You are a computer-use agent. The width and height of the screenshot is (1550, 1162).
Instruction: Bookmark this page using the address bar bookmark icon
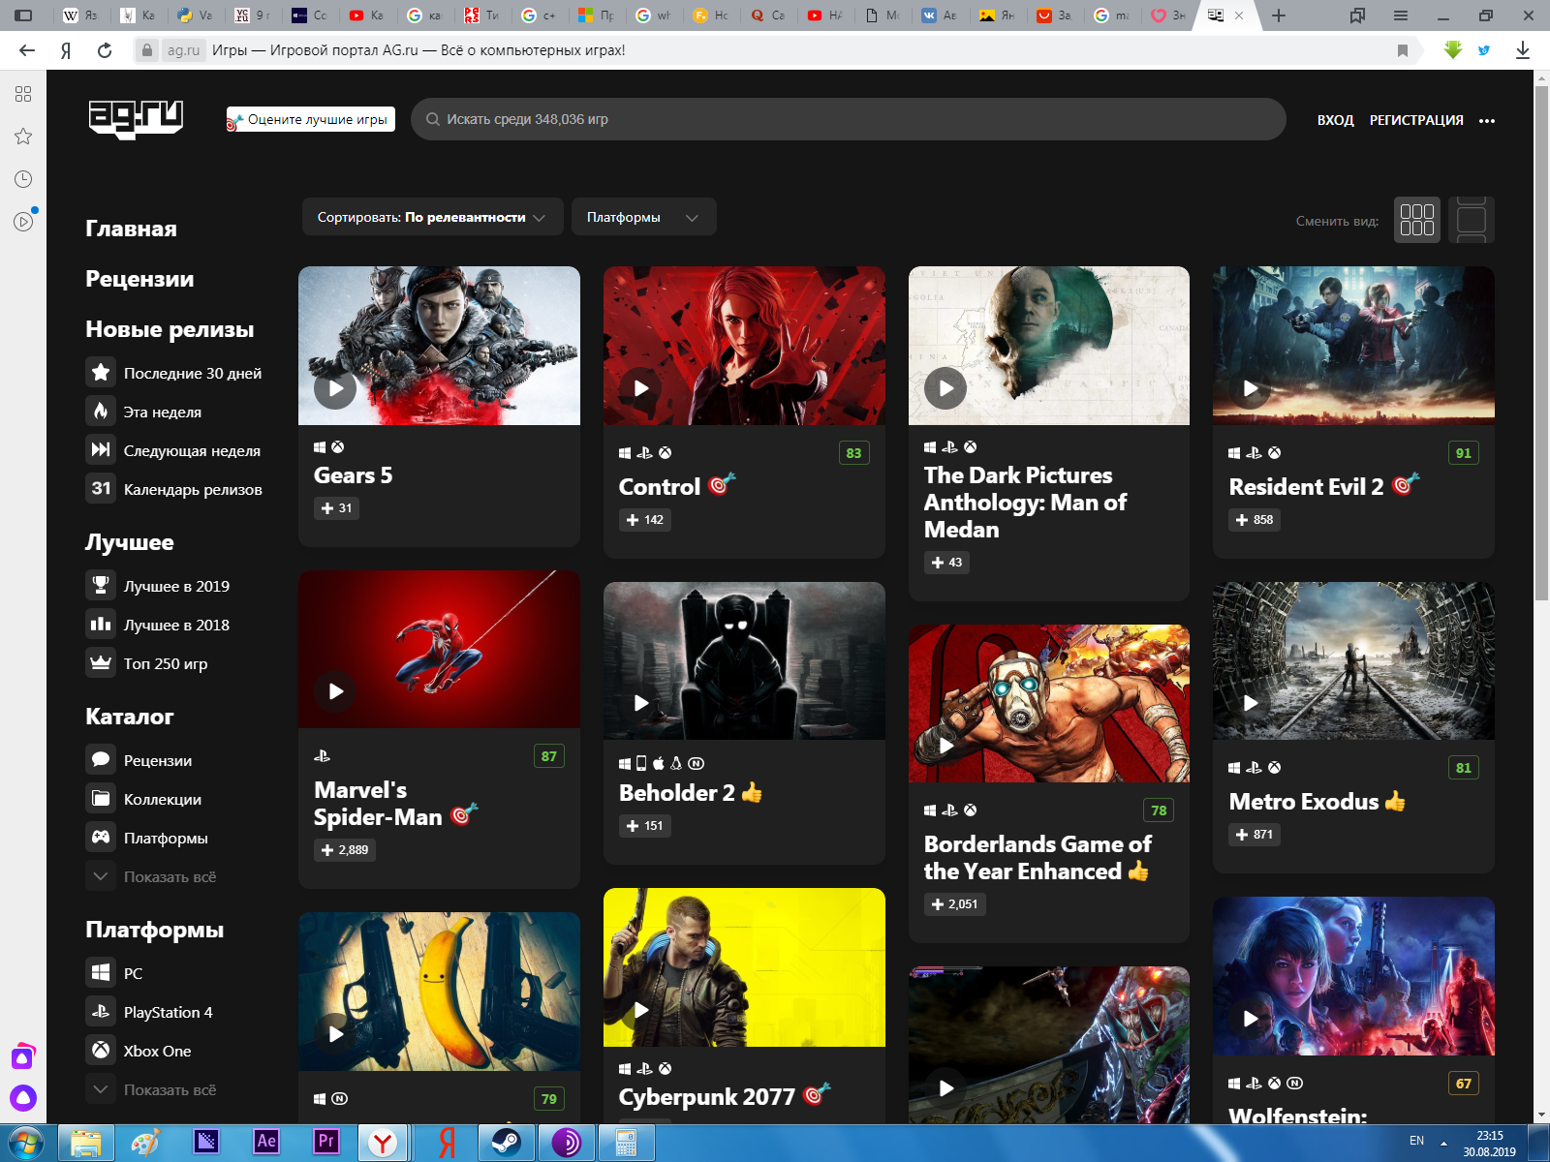pyautogui.click(x=1402, y=50)
